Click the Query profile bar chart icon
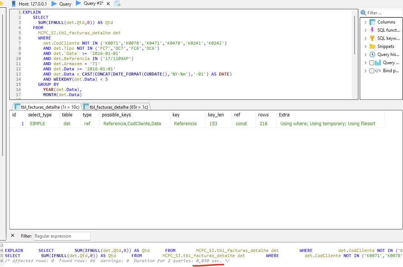 coord(378,63)
